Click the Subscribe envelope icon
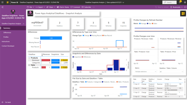Image resolution: width=187 pixels, height=105 pixels. [83, 7]
